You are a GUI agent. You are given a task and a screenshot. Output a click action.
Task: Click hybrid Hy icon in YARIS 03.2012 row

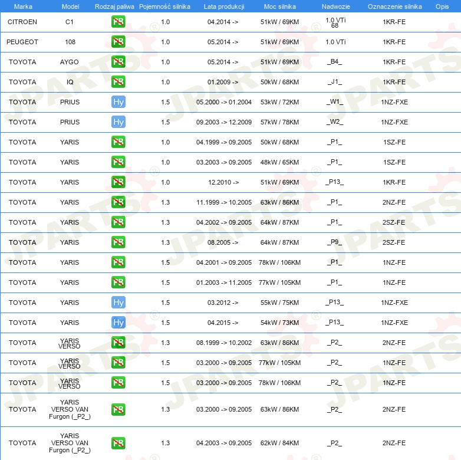point(118,303)
